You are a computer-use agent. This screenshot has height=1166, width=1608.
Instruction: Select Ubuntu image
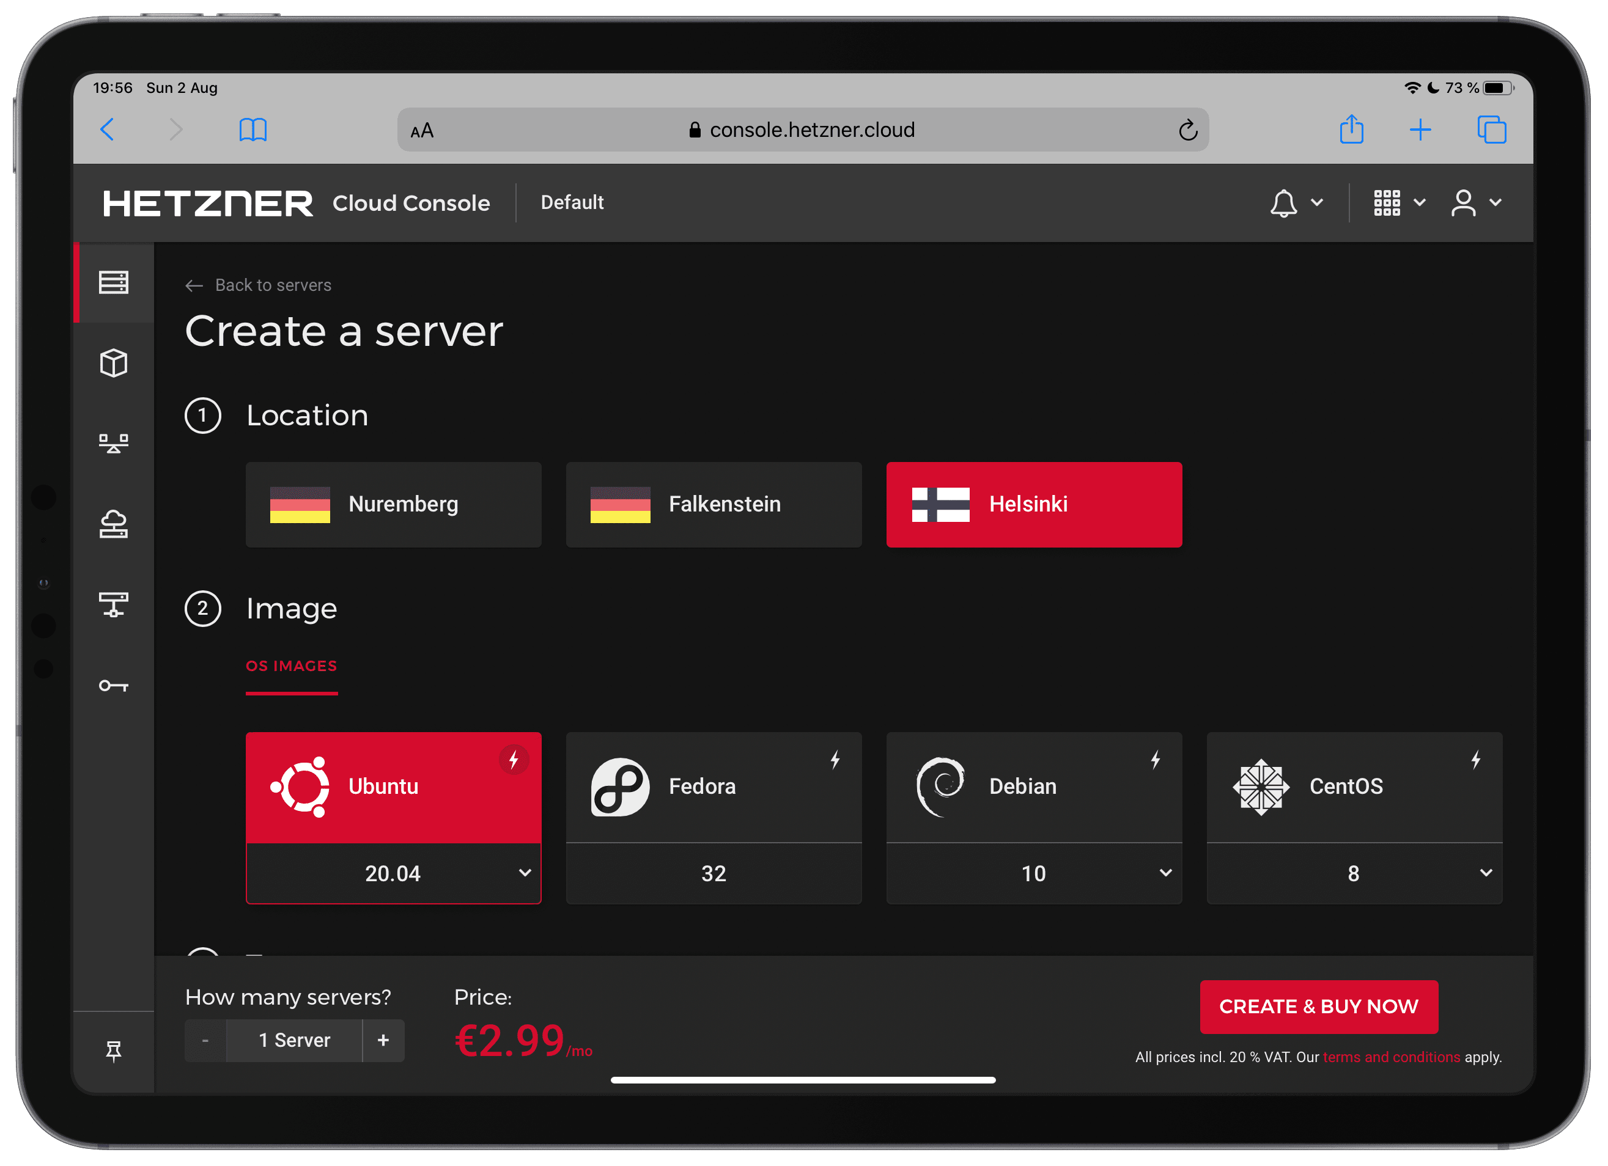coord(394,788)
